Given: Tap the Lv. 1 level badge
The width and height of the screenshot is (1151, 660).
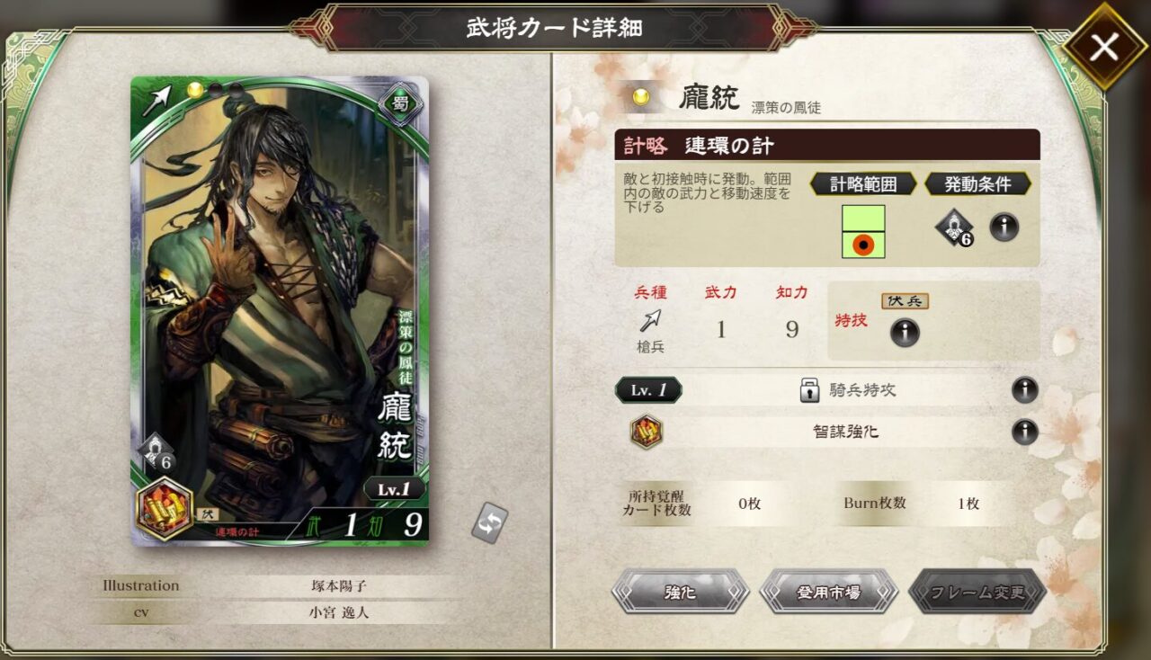Looking at the screenshot, I should [x=648, y=390].
